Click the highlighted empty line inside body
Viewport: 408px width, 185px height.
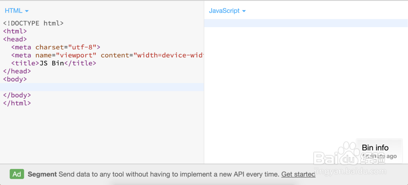coord(102,87)
